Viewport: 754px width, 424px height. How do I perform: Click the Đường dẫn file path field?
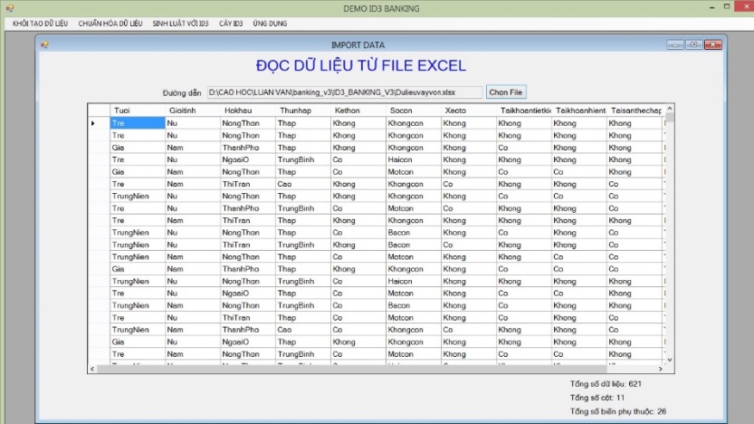tap(344, 92)
